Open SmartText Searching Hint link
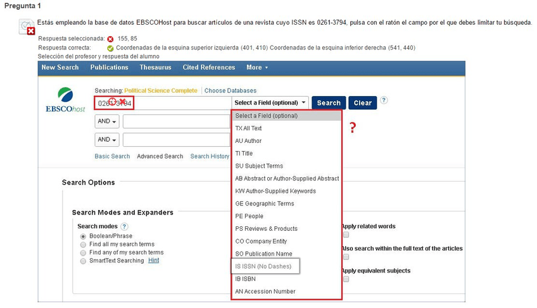 (154, 261)
